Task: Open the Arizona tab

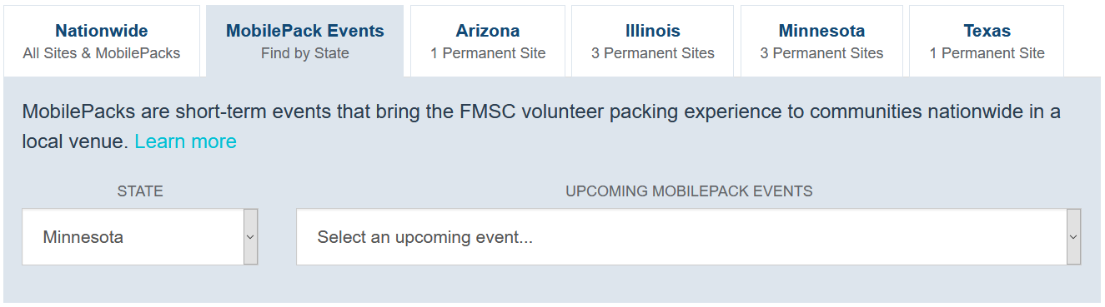Action: [x=488, y=42]
